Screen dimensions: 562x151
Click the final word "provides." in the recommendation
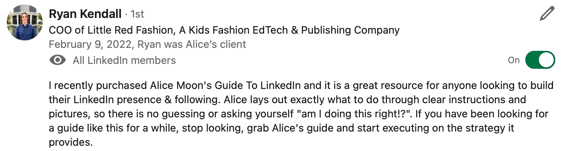point(70,142)
